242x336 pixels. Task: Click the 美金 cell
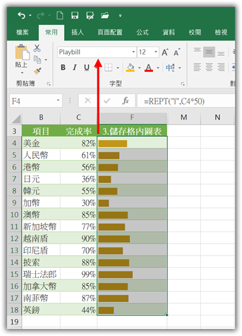point(41,143)
